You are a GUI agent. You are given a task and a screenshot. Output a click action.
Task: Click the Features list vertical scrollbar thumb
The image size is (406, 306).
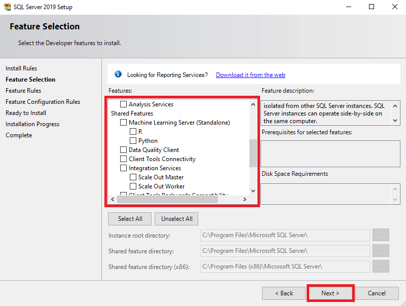[x=253, y=154]
